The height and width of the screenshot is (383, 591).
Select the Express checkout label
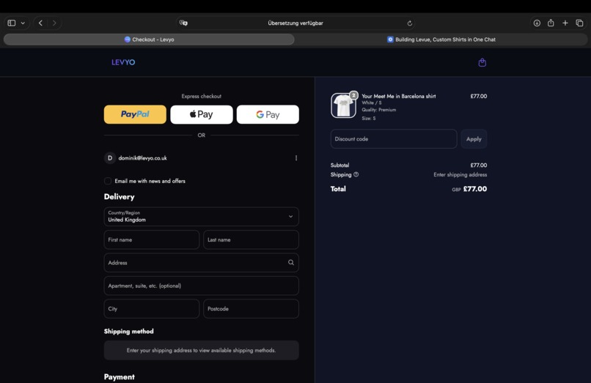[201, 96]
